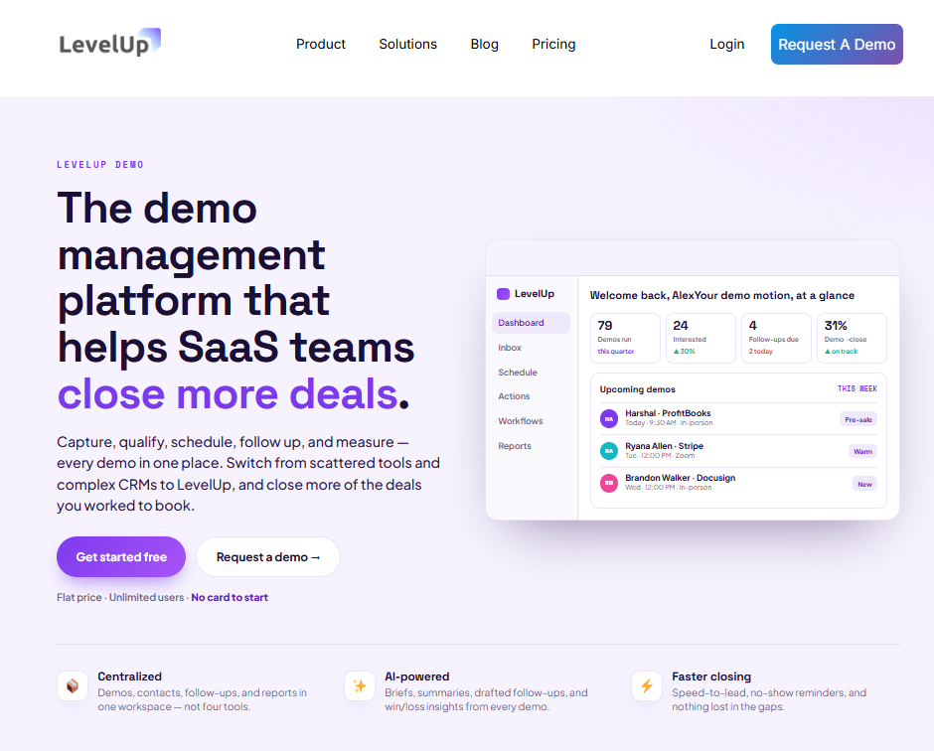Viewport: 934px width, 751px height.
Task: Click the New tag on Brandon Walker row
Action: (x=864, y=484)
